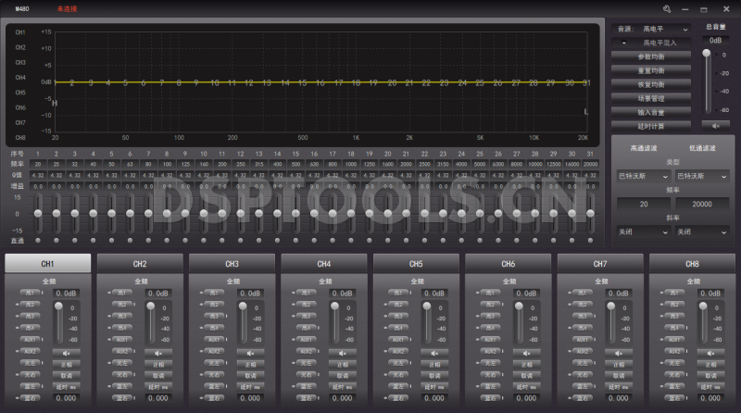
Task: Switch to the CH5 channel tab
Action: [x=416, y=264]
